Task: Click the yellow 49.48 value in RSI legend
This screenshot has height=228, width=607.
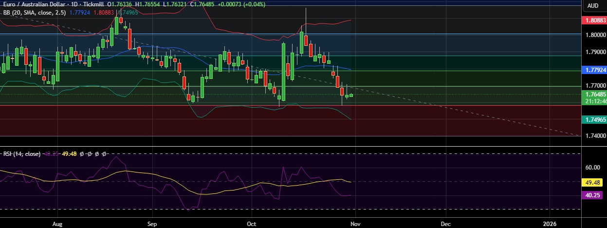Action: point(69,153)
